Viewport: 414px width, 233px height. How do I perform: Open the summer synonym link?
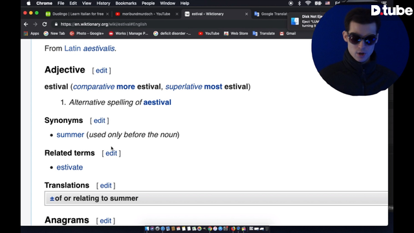[71, 135]
